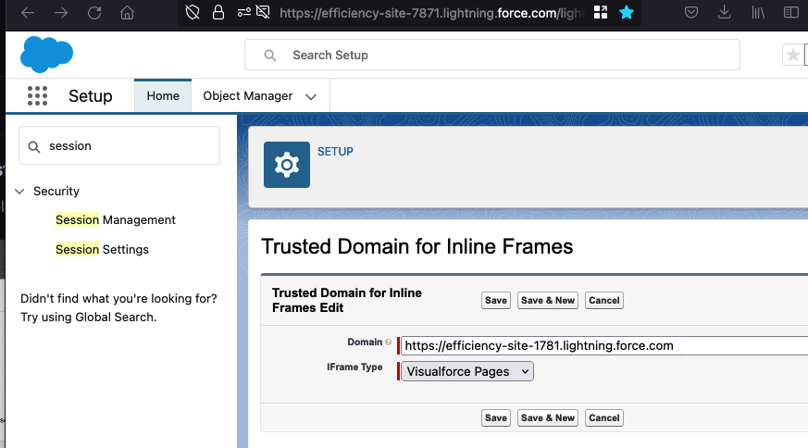Switch to the Home tab
The width and height of the screenshot is (808, 448).
[x=163, y=96]
